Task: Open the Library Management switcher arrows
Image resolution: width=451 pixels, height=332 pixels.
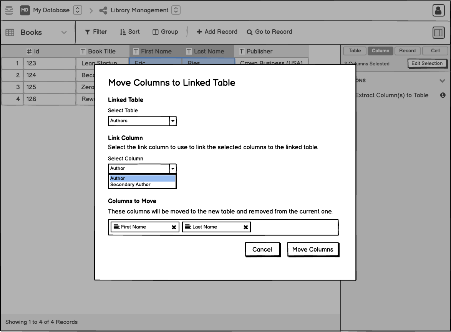Action: [x=176, y=10]
